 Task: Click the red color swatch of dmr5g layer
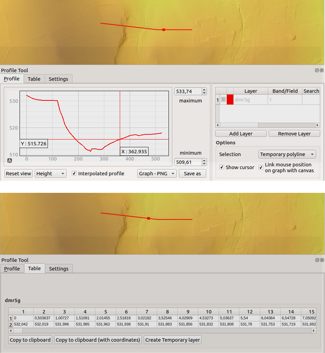[230, 99]
